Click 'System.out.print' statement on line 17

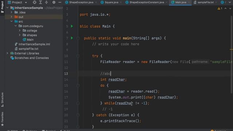pos(143,97)
